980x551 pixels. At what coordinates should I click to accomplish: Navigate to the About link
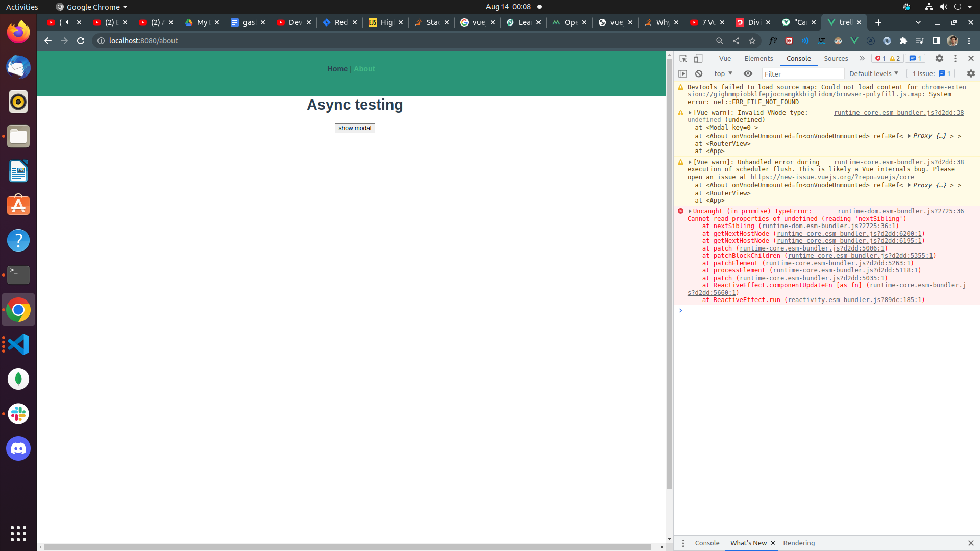364,69
